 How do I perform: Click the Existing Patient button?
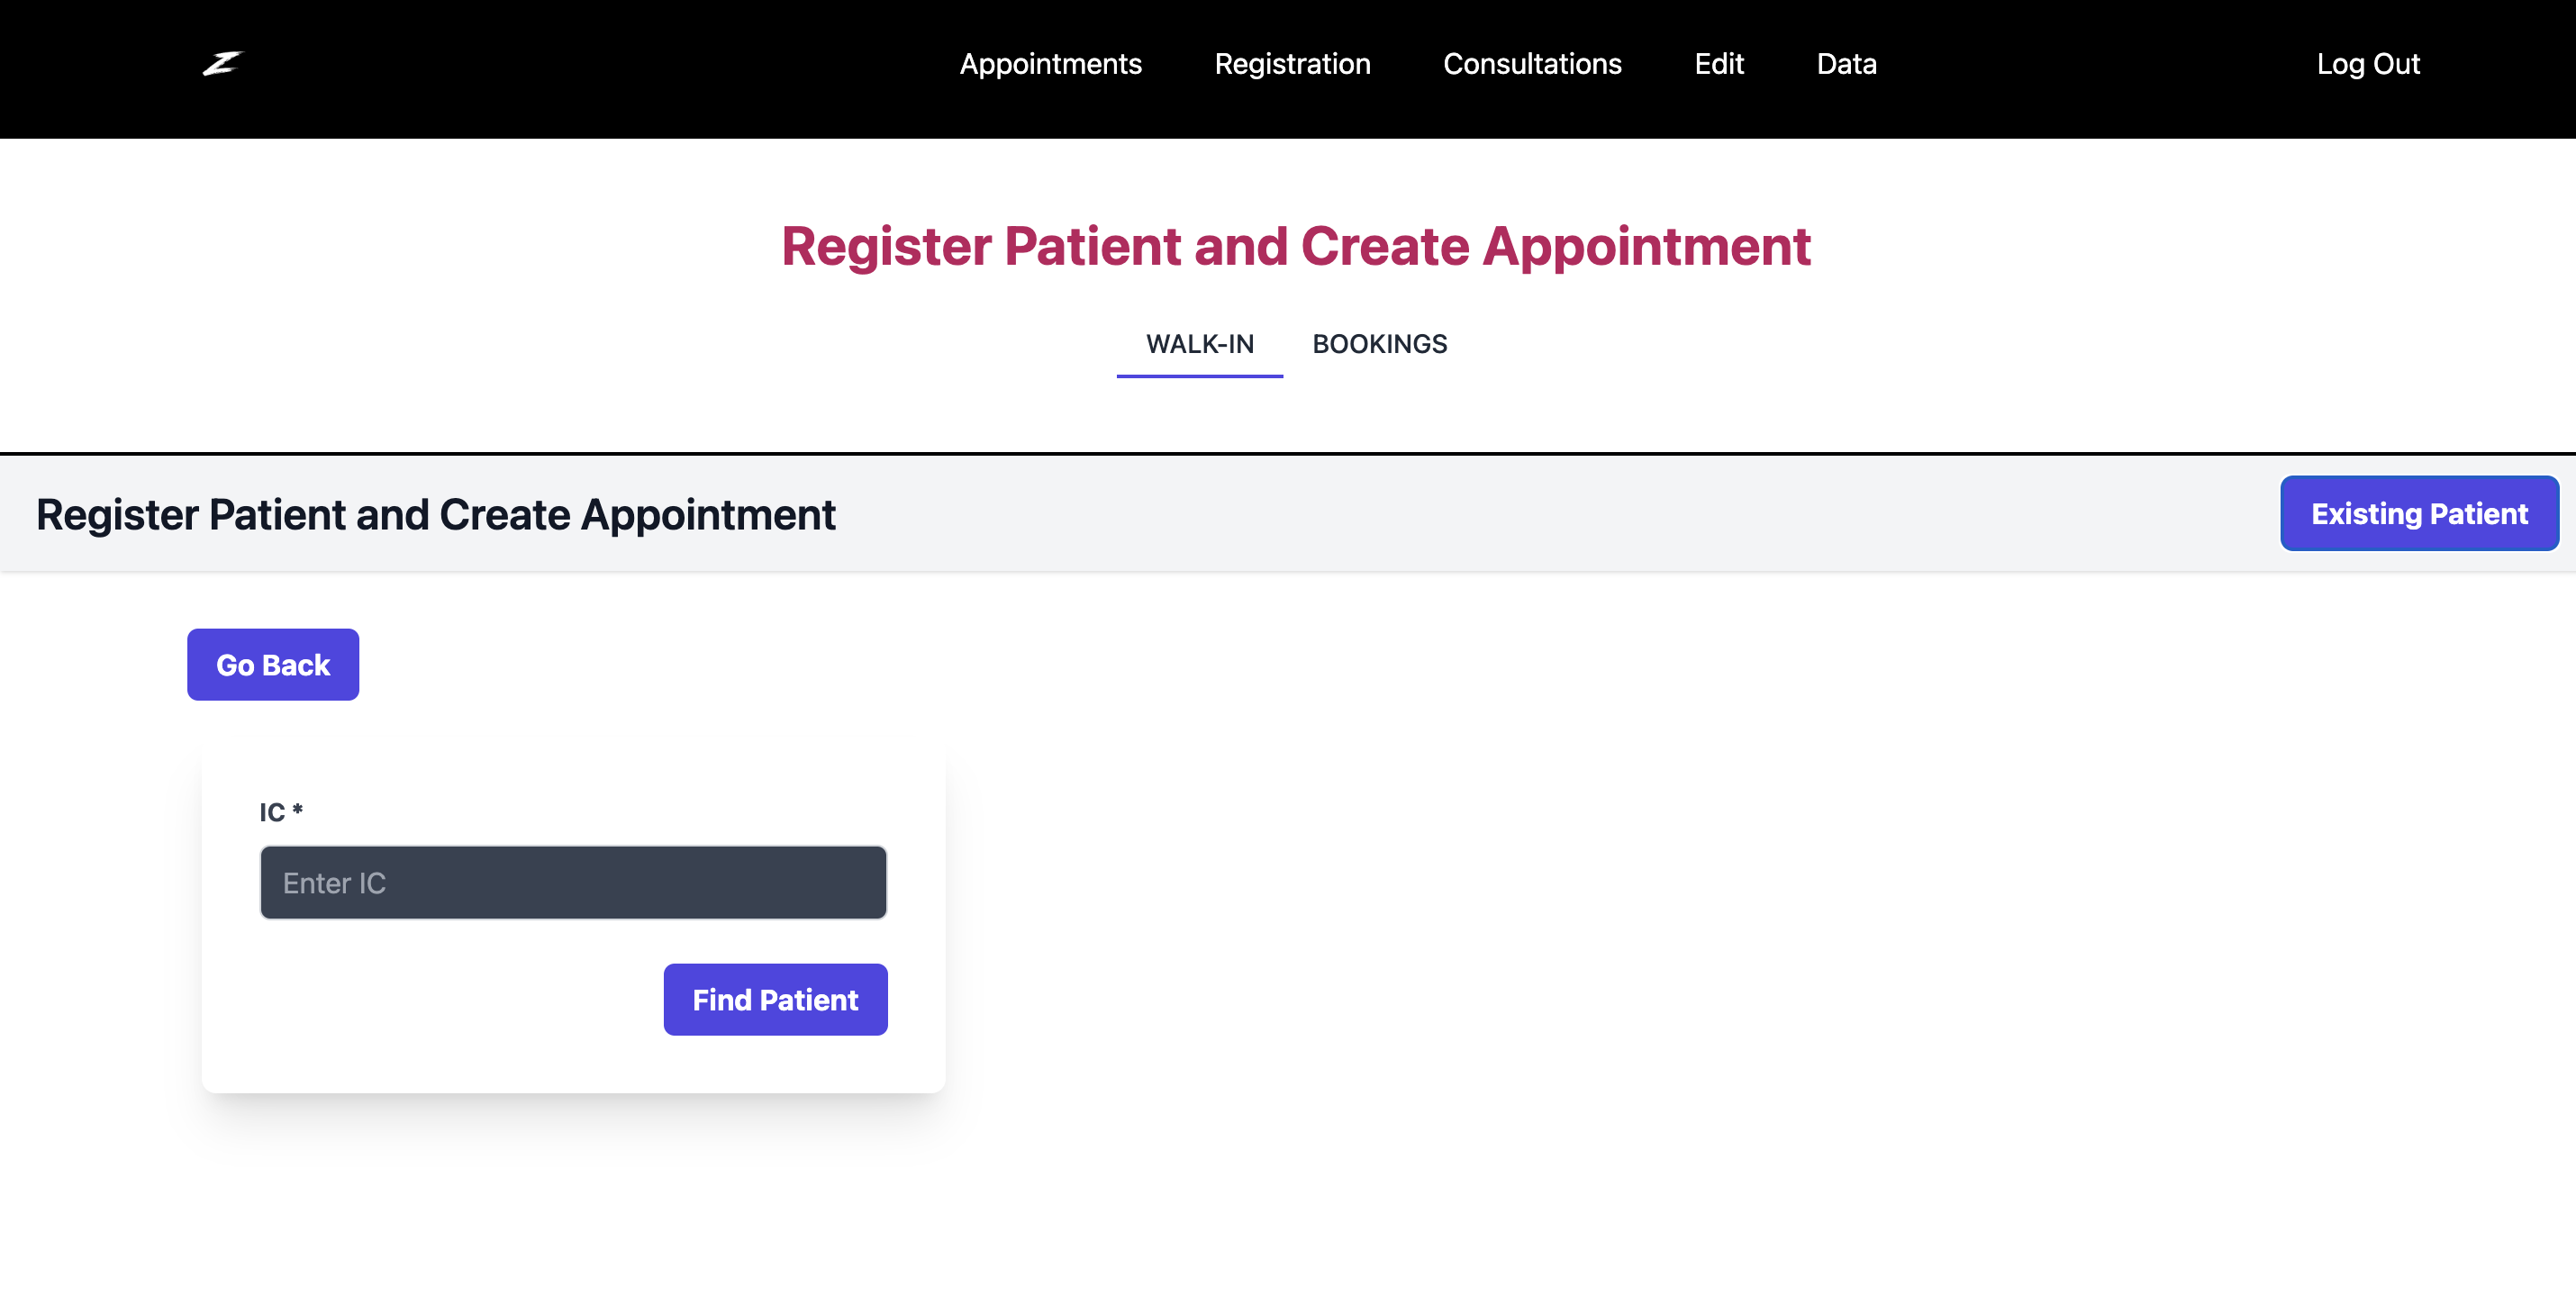tap(2419, 513)
